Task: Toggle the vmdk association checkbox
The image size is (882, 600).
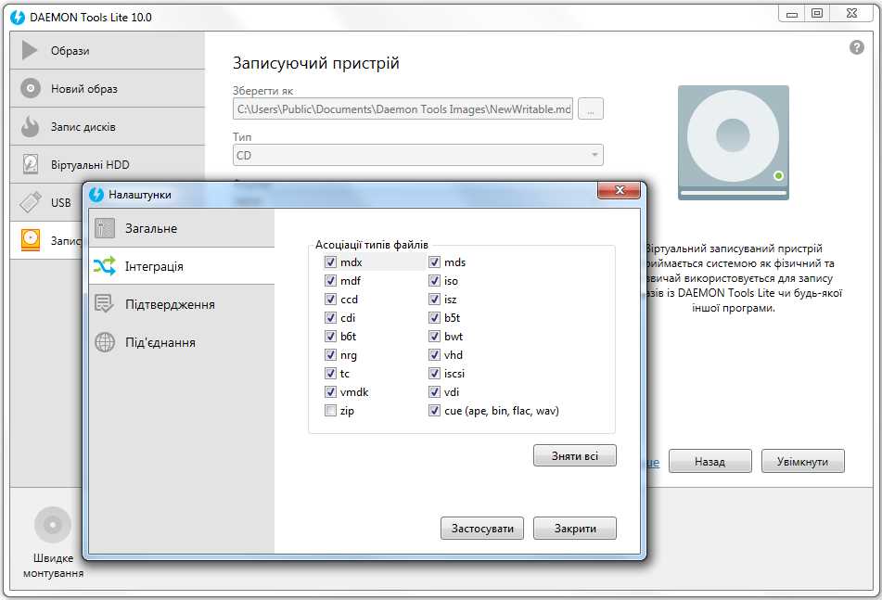Action: coord(330,392)
